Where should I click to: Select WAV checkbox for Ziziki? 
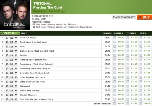(141, 46)
